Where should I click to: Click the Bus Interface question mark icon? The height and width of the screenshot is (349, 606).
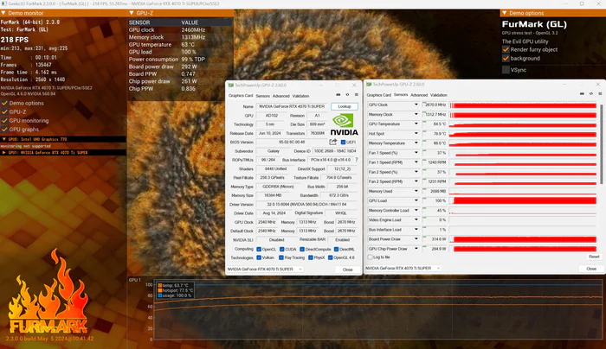click(357, 160)
